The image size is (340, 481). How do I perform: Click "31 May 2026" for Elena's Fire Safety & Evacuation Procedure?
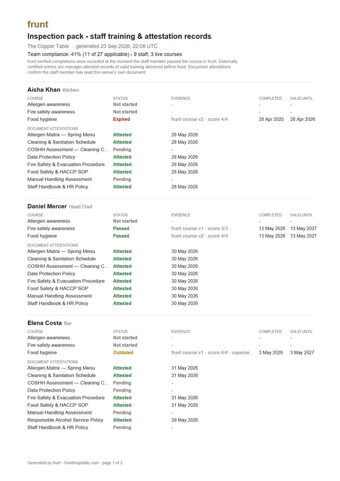click(185, 397)
